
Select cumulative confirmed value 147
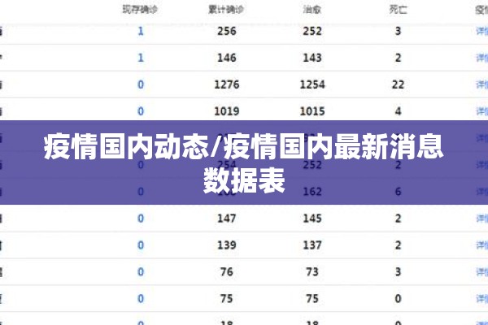227,218
